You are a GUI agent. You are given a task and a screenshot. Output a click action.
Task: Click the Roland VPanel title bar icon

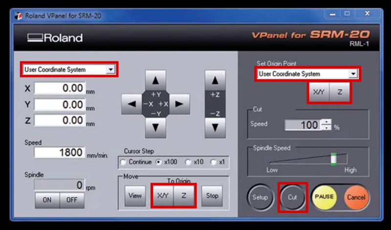[18, 16]
